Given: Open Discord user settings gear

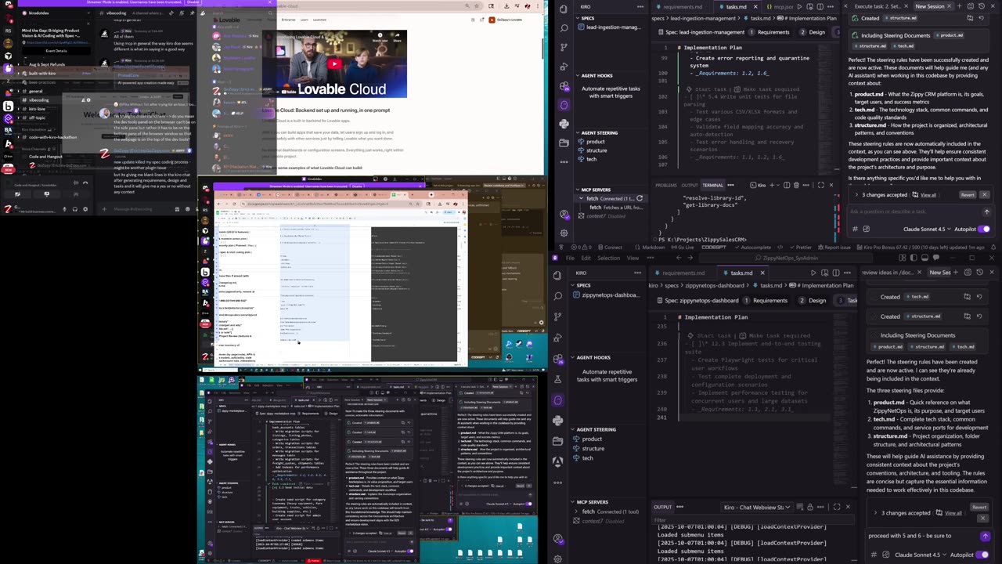Looking at the screenshot, I should [85, 209].
